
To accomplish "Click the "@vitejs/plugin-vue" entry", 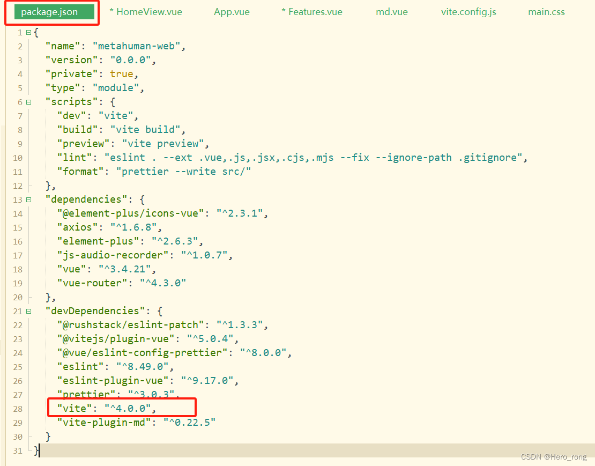I will point(116,339).
